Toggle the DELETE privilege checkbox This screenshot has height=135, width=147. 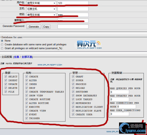(x=6, y=88)
